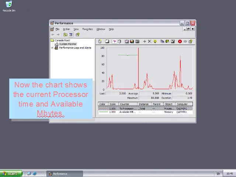Expand Performance Logs and Alerts node

click(52, 48)
